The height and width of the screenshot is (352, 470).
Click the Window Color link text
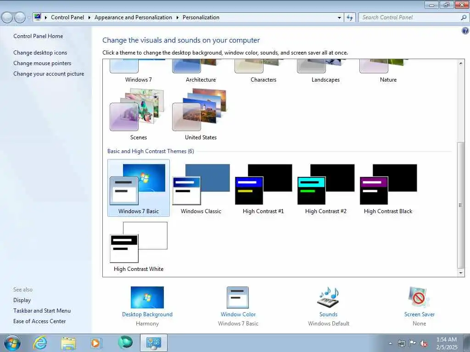238,314
